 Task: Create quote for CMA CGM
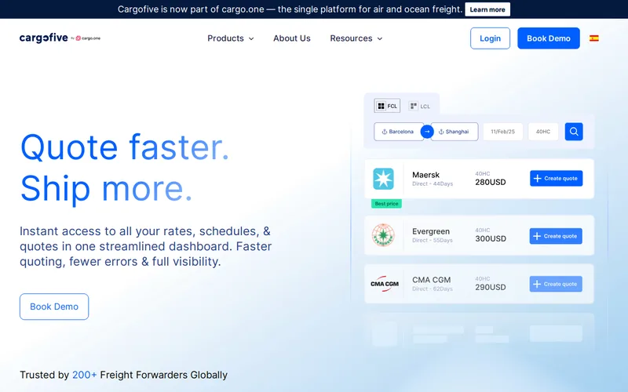tap(556, 284)
